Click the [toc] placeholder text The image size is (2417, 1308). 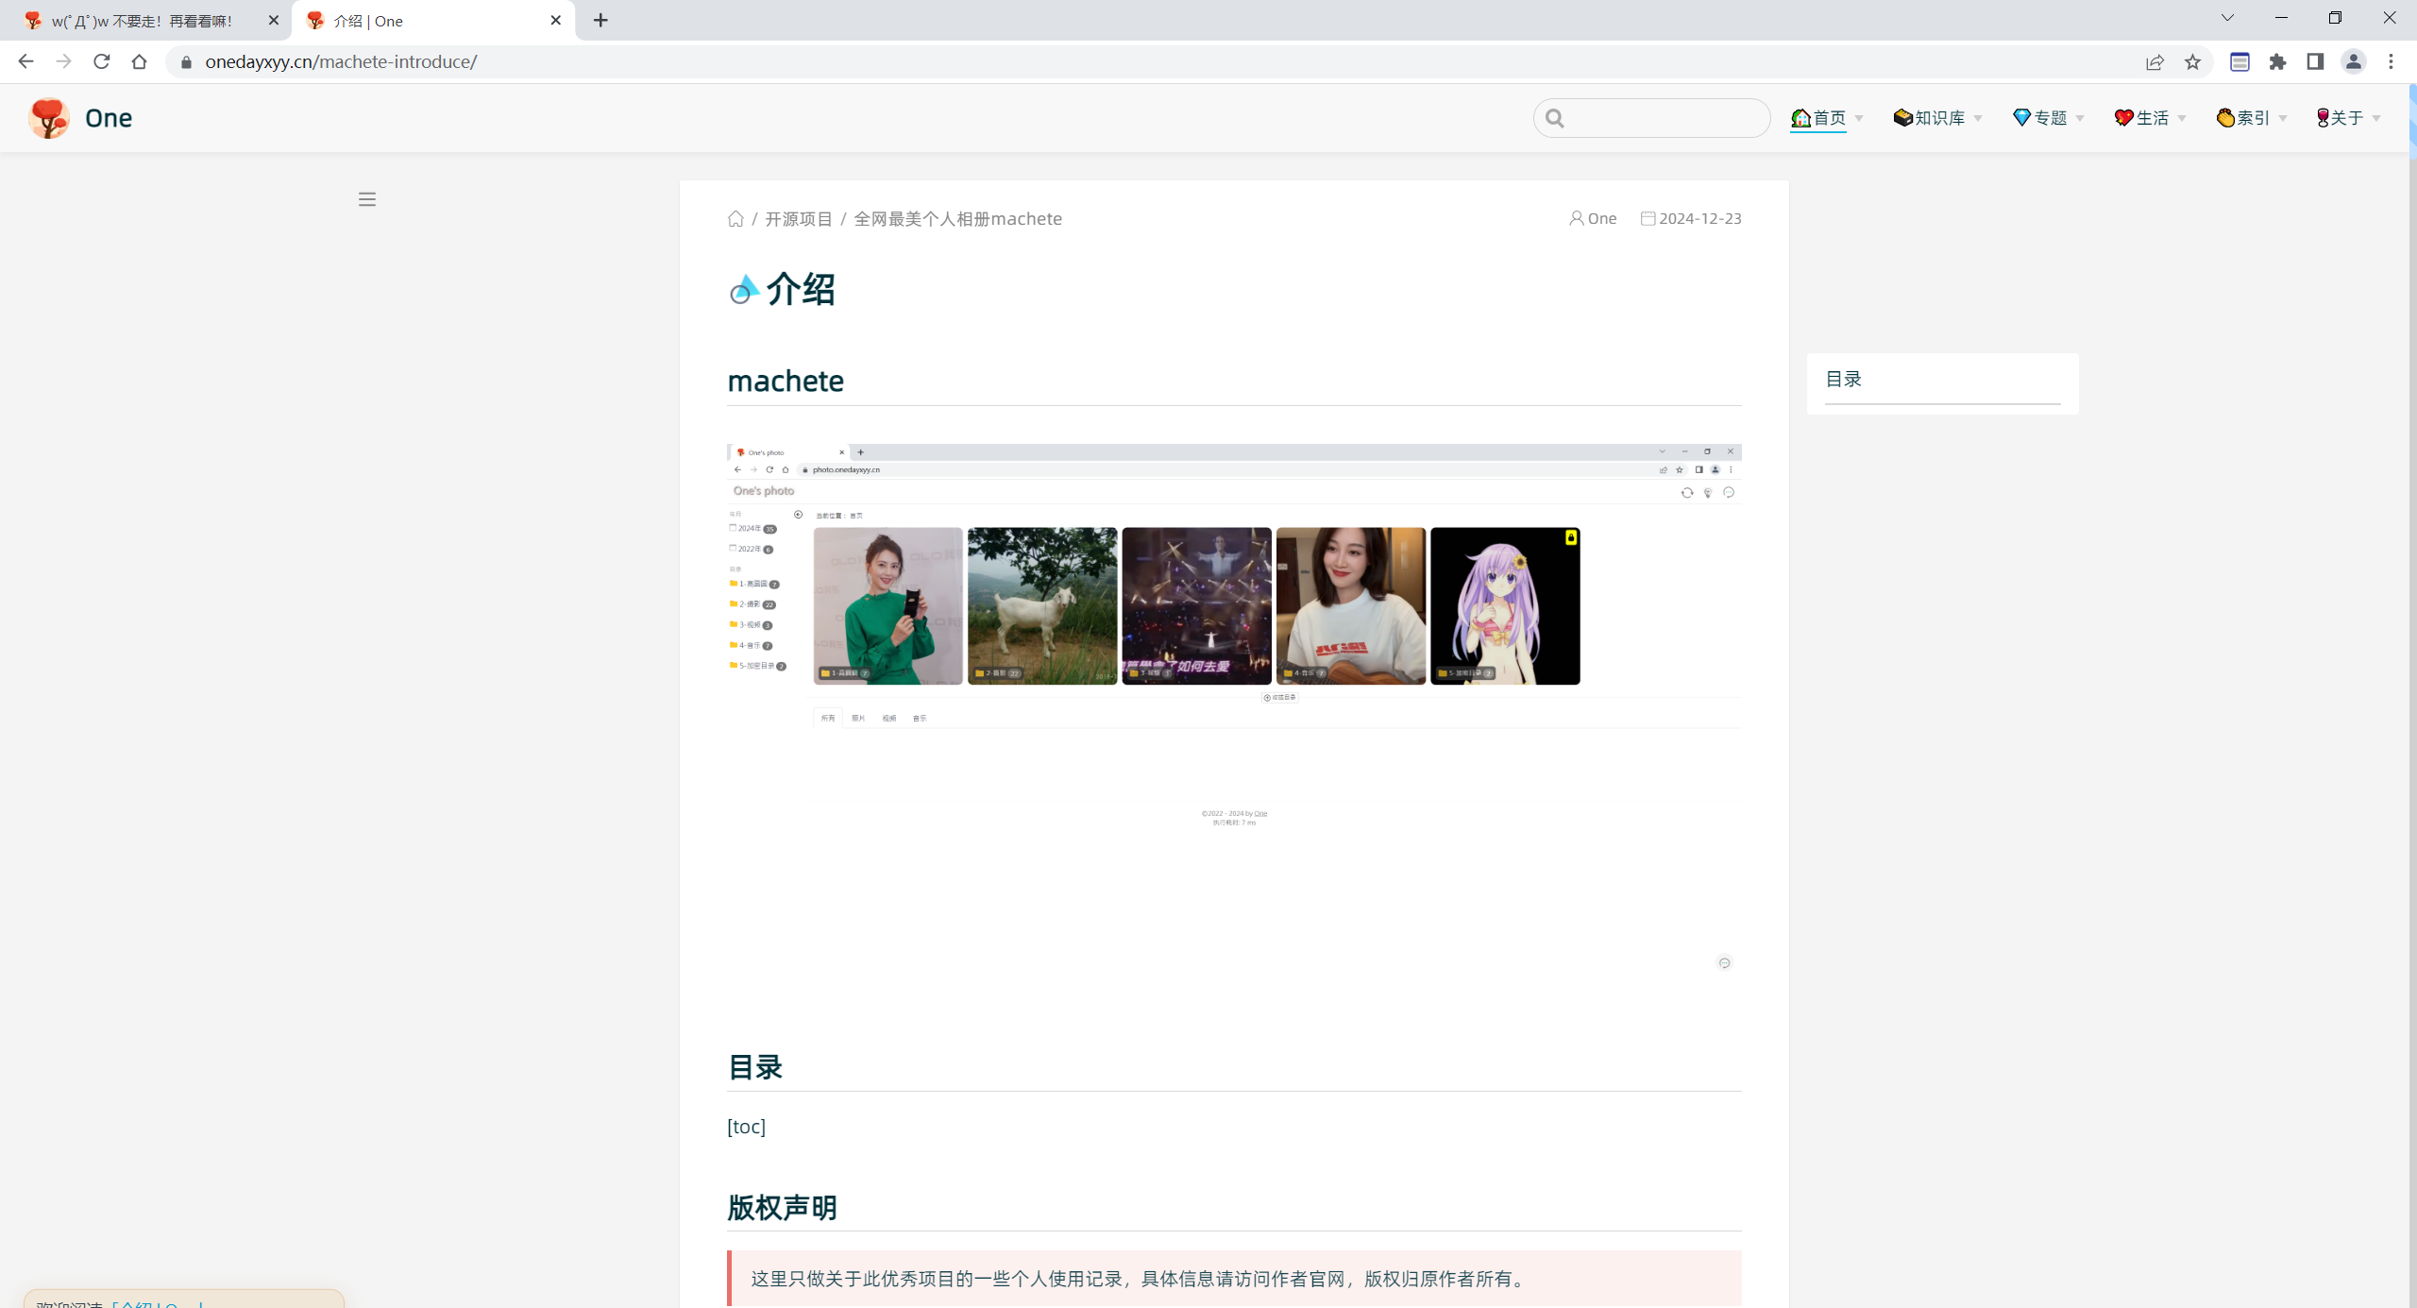pyautogui.click(x=747, y=1126)
